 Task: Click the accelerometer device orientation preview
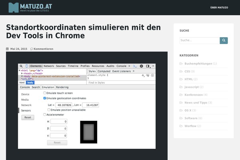click(x=89, y=132)
